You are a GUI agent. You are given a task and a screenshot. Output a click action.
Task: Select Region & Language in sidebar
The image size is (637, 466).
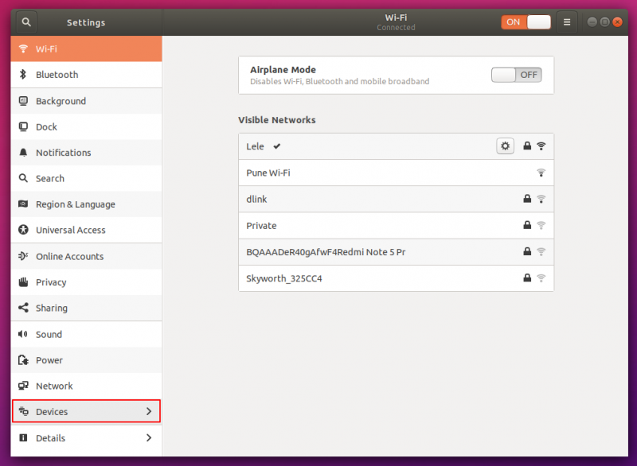pyautogui.click(x=75, y=204)
